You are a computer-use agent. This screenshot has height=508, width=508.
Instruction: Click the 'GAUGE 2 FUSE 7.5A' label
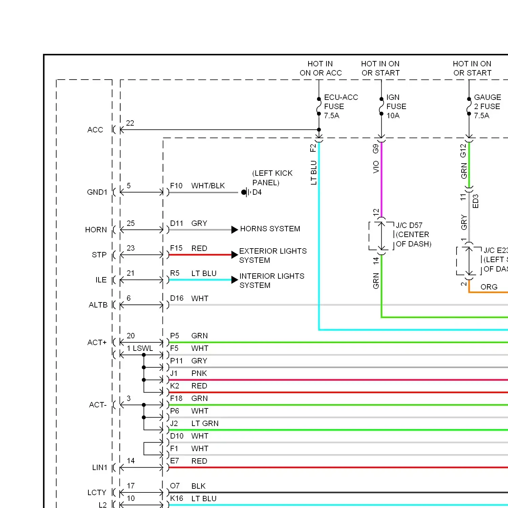(x=487, y=106)
